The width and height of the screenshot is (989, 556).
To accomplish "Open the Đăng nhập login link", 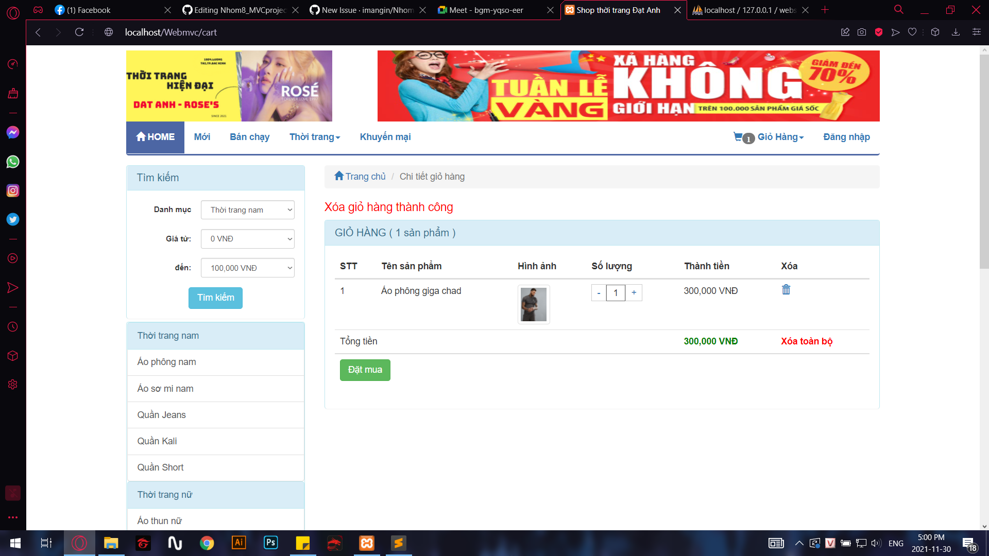I will (846, 137).
